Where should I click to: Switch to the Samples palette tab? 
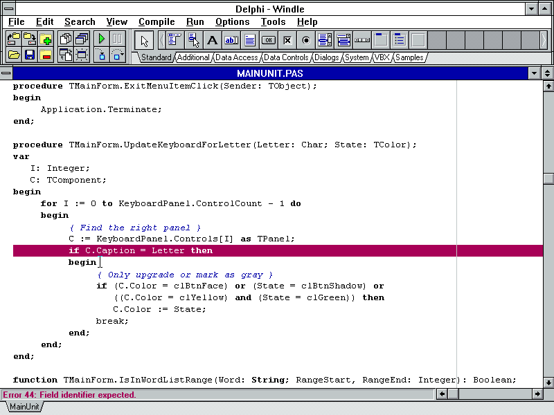(x=409, y=57)
